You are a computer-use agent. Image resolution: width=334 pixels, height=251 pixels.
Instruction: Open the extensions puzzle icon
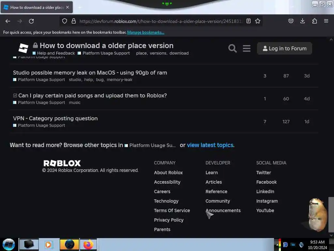click(x=314, y=21)
